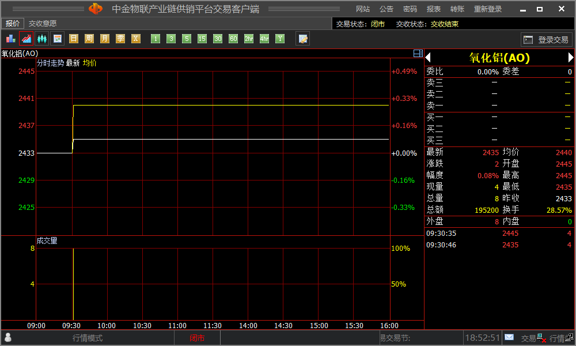
Task: Click yellow 均价 legend label in chart
Action: 90,63
